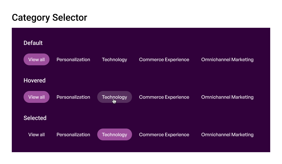Viewport: 282px width, 164px height.
Task: Click the Selected section label
Action: (35, 118)
